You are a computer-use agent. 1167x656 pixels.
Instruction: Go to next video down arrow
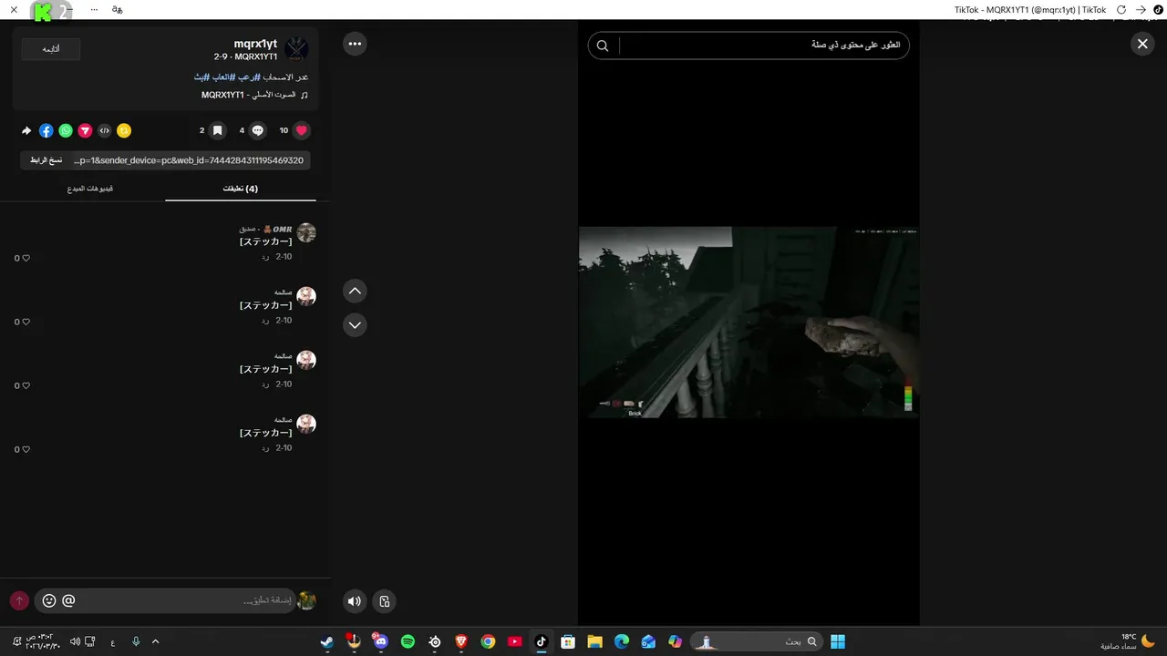355,324
